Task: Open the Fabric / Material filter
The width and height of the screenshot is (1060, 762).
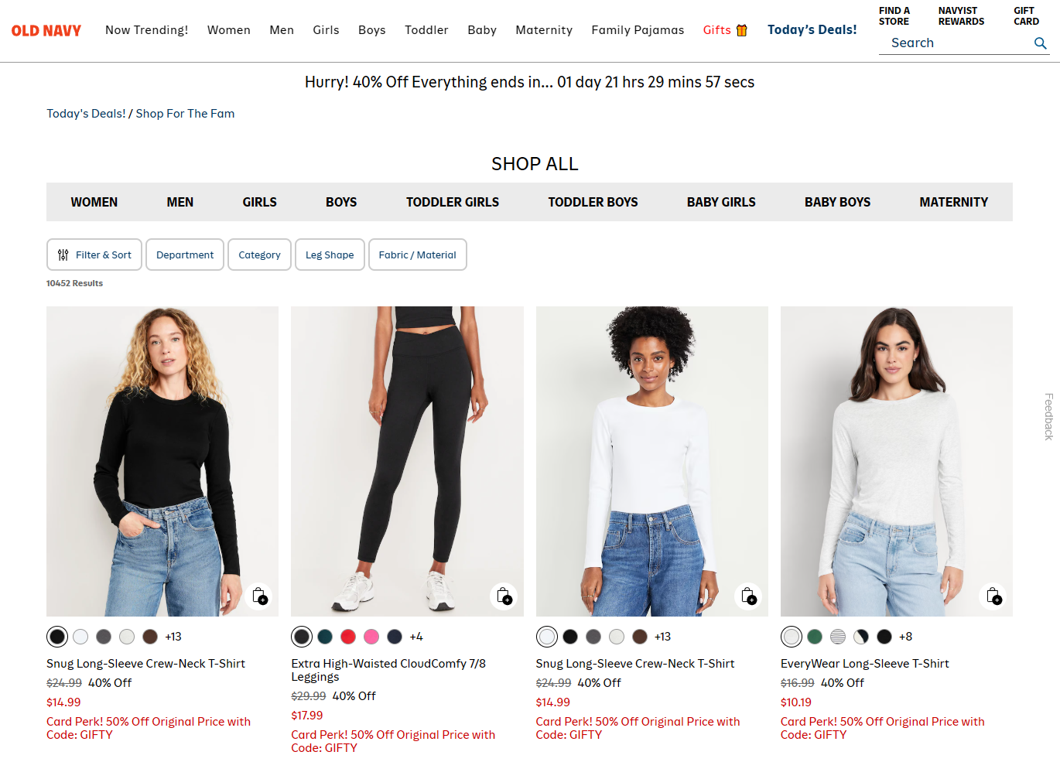Action: [x=417, y=255]
